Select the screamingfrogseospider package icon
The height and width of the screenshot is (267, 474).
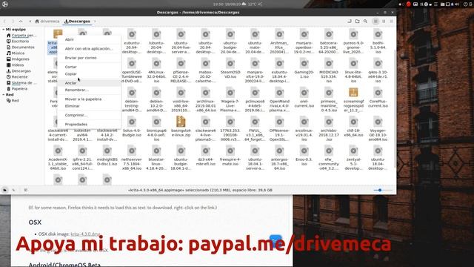pyautogui.click(x=353, y=92)
